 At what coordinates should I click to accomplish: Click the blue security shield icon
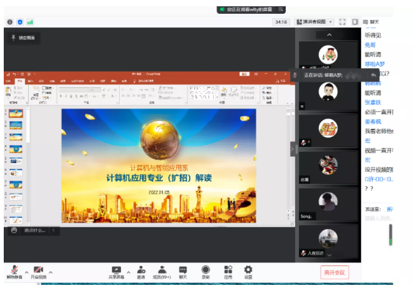(20, 22)
